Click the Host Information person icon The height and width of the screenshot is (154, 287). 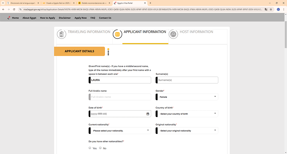173,34
